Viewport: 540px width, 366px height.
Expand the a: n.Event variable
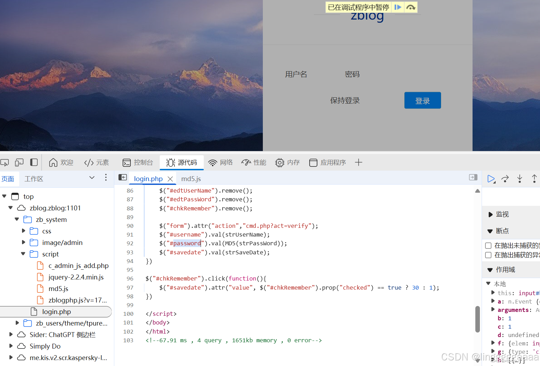493,301
